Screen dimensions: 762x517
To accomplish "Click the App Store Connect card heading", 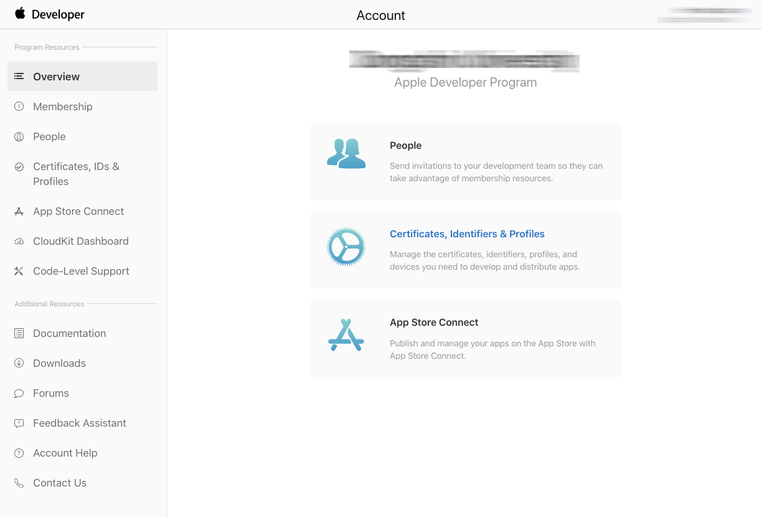I will [434, 322].
